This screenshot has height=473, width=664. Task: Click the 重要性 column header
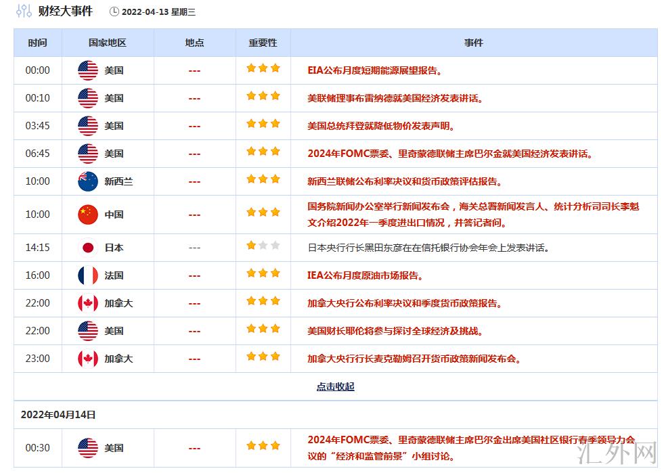[x=263, y=43]
